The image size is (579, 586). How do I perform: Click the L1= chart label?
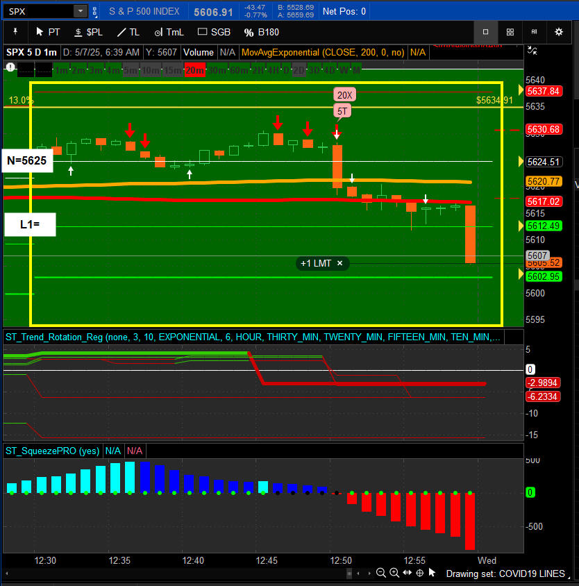30,224
